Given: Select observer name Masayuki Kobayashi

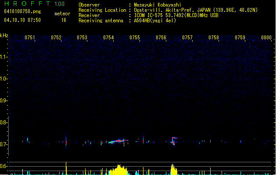Looking at the screenshot, I should [x=158, y=5].
